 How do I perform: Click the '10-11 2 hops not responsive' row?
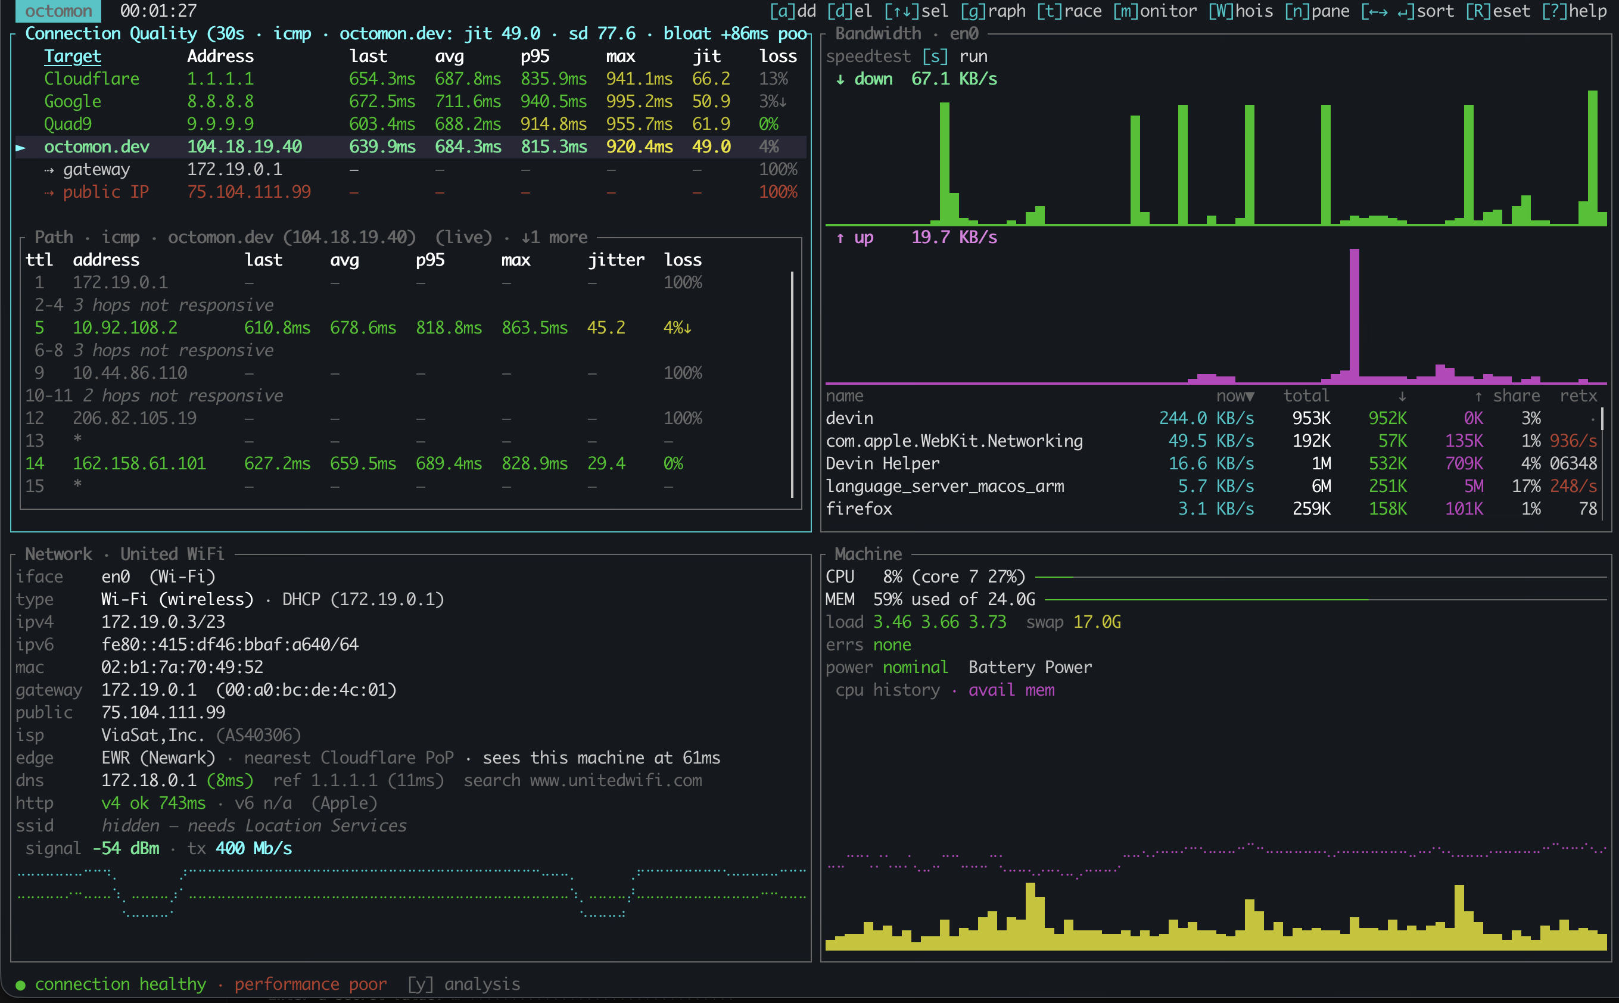[x=154, y=396]
